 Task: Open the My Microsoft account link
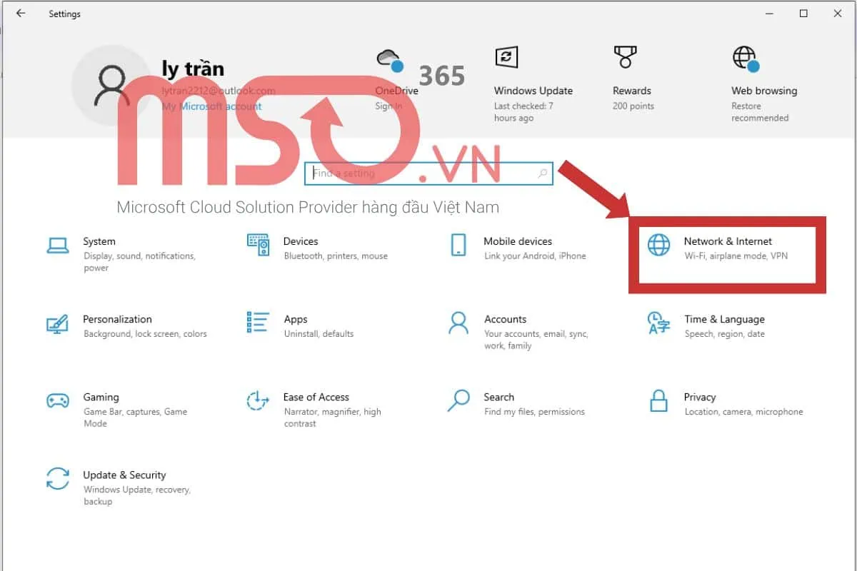[211, 106]
